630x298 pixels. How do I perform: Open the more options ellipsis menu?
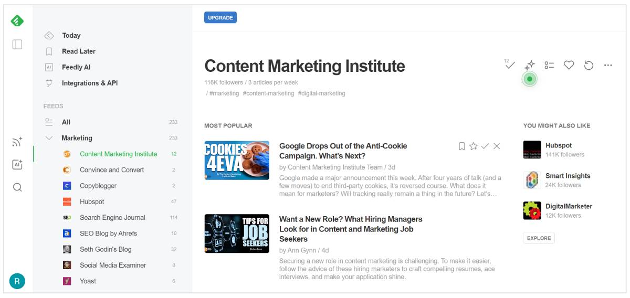click(x=608, y=65)
